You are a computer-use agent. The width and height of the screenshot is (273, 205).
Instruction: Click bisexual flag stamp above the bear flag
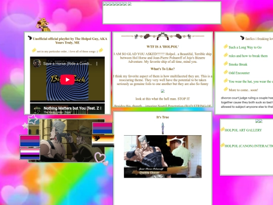click(102, 128)
